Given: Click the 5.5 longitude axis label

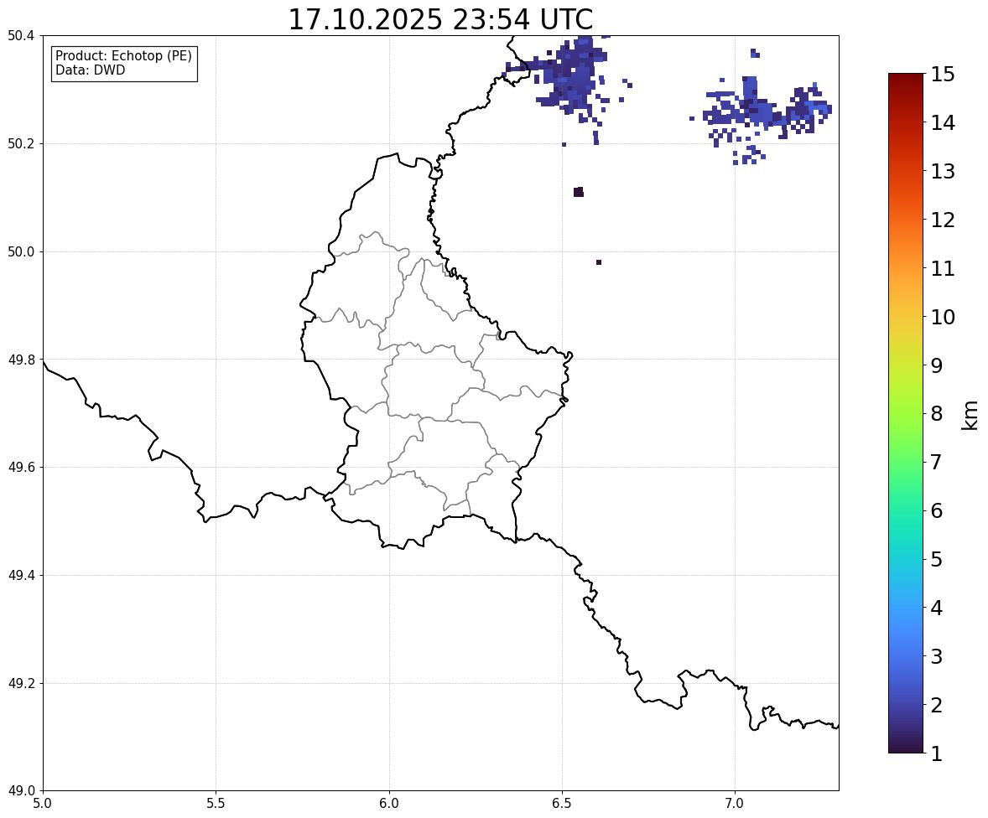Looking at the screenshot, I should pos(216,804).
